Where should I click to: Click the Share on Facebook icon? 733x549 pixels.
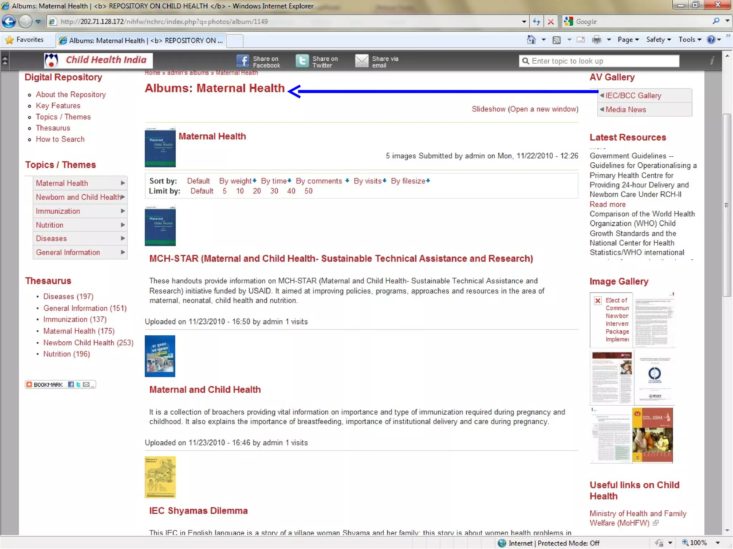tap(243, 61)
